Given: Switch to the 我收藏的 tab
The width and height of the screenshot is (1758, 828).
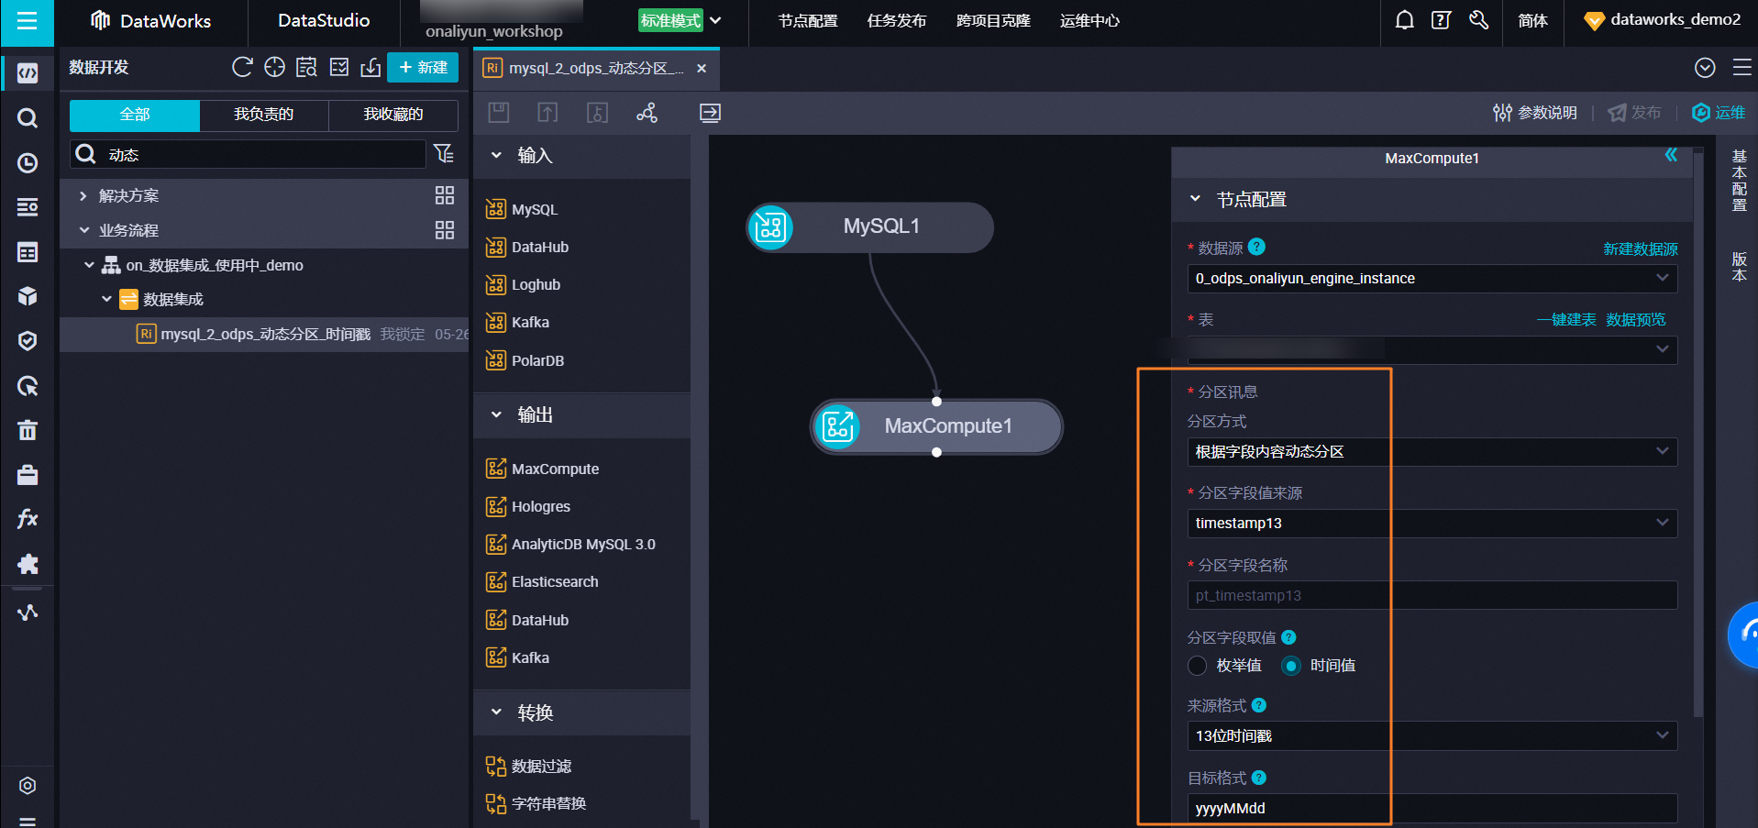Looking at the screenshot, I should [x=393, y=115].
